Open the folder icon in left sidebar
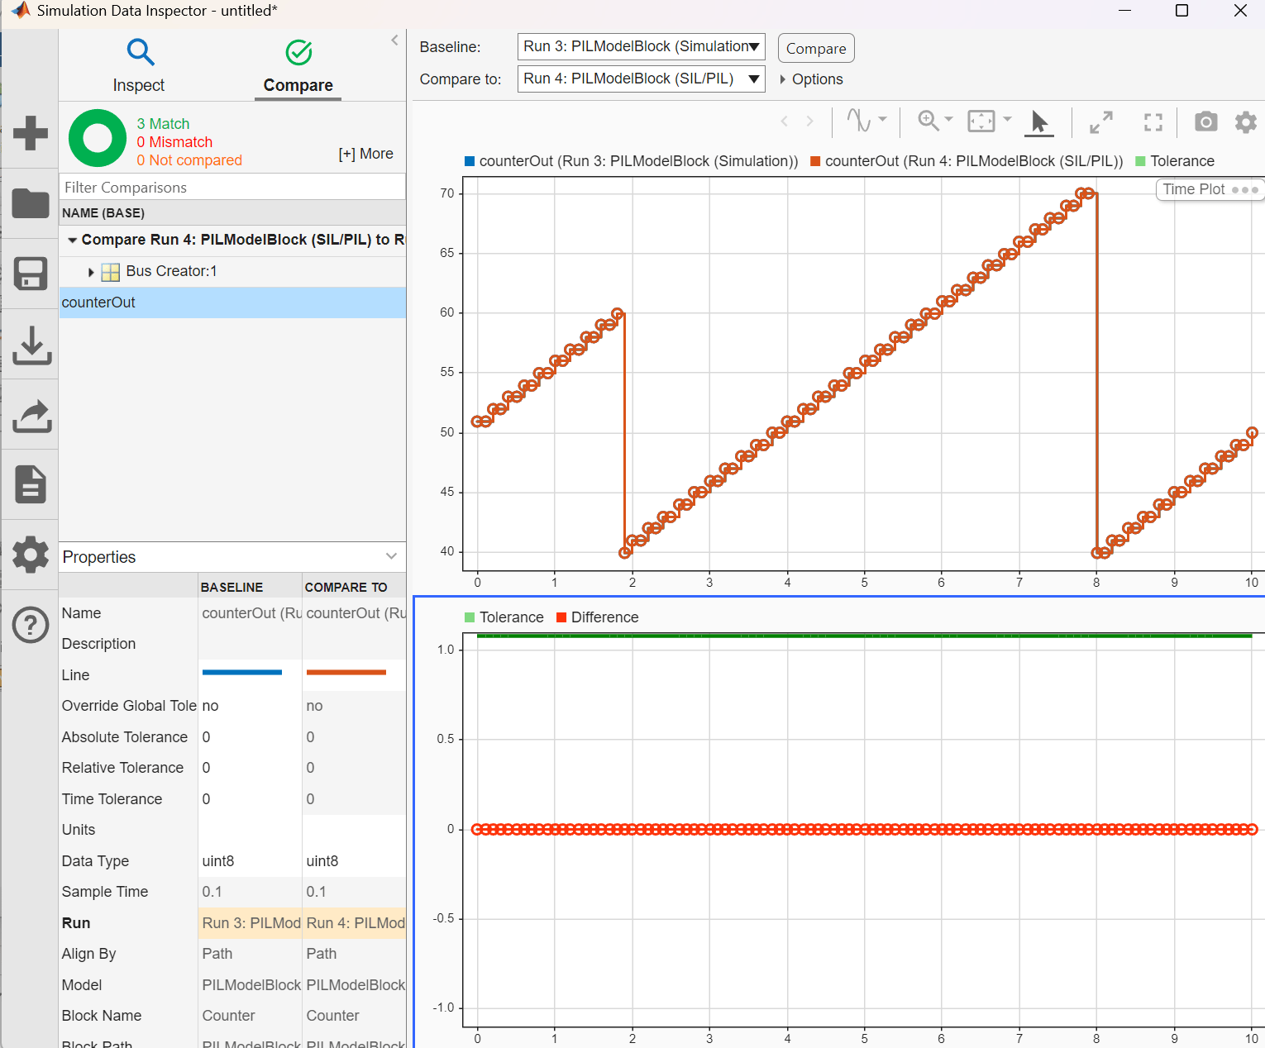Viewport: 1265px width, 1048px height. pyautogui.click(x=31, y=203)
